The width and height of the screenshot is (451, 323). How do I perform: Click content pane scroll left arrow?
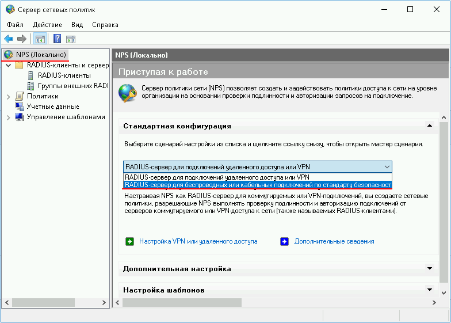tap(117, 303)
